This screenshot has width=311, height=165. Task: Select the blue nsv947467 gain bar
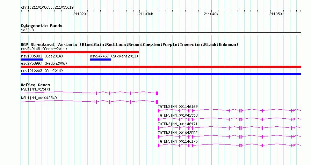pyautogui.click(x=101, y=60)
